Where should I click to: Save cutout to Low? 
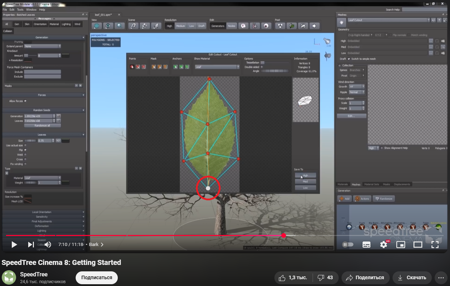(x=305, y=187)
